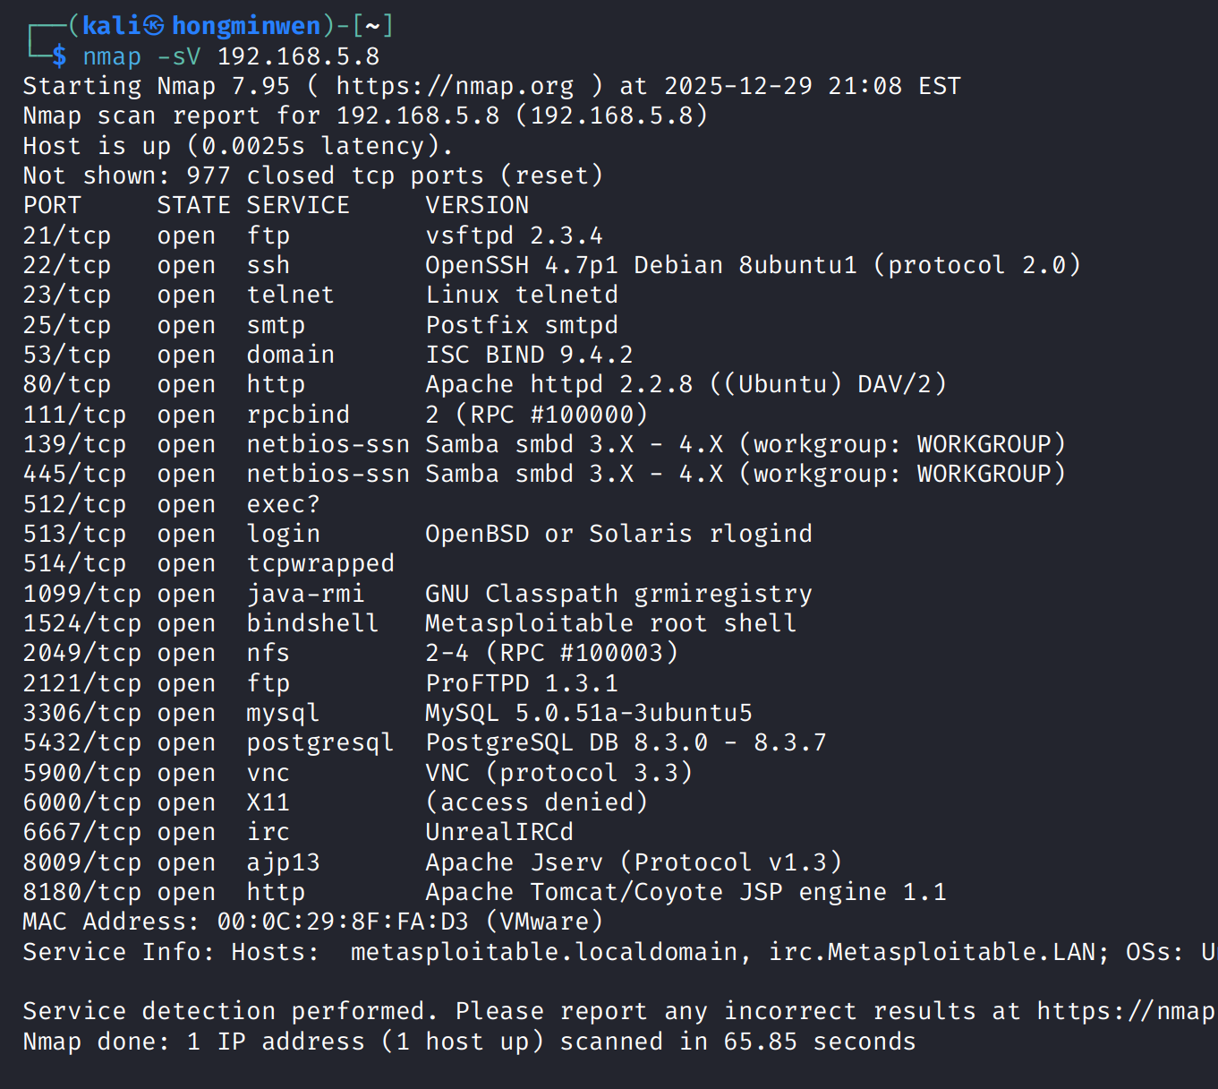
Task: Select the SERVICE column header
Action: 298,205
